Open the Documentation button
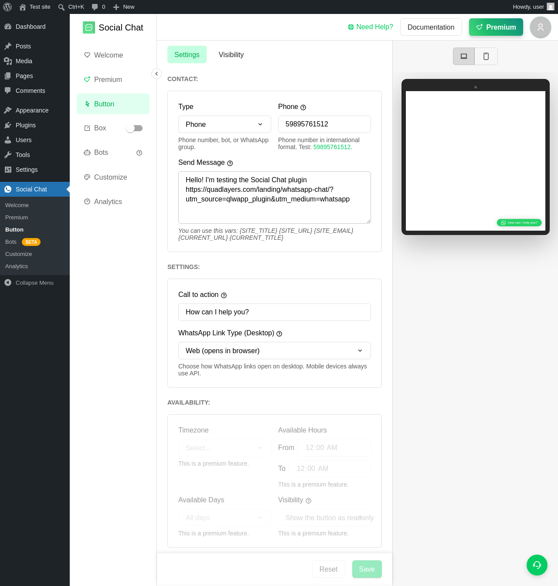The height and width of the screenshot is (586, 558). (x=431, y=27)
